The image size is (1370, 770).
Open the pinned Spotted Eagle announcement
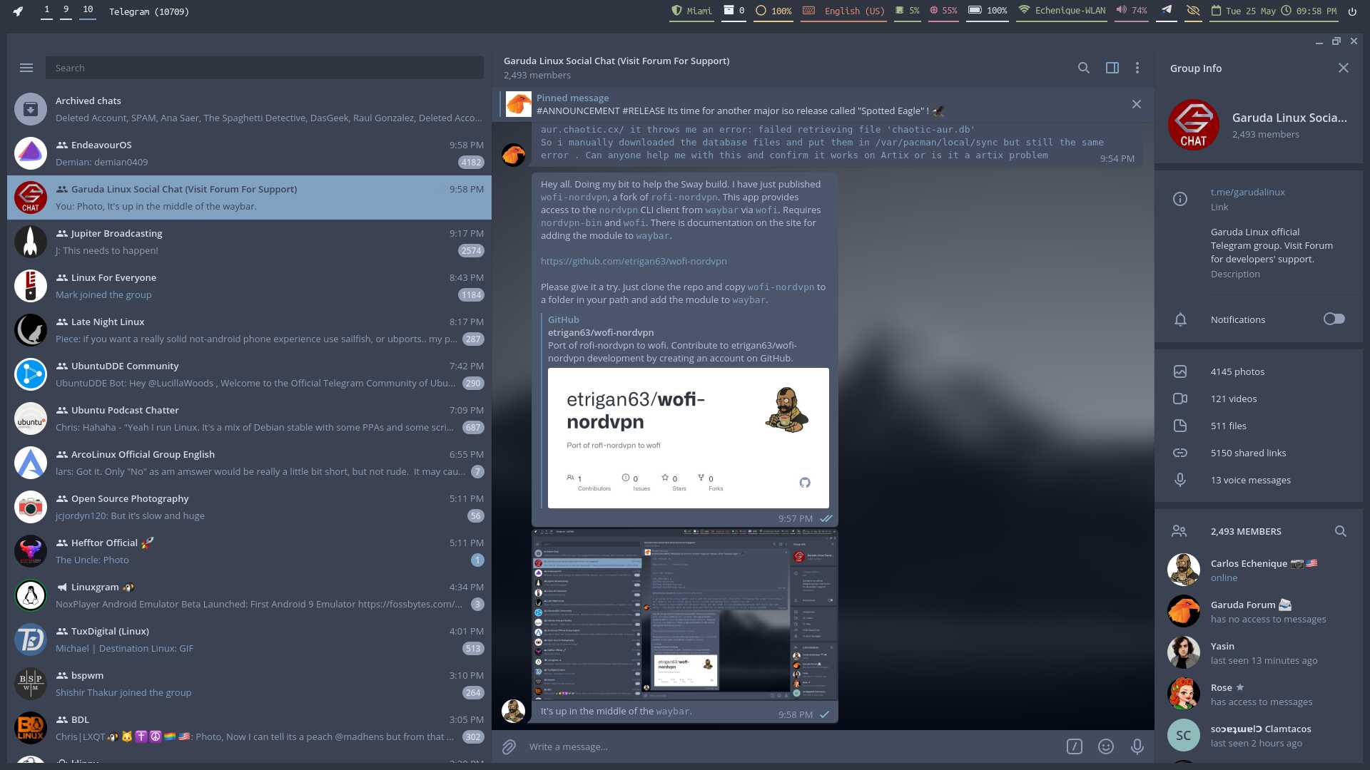point(813,104)
